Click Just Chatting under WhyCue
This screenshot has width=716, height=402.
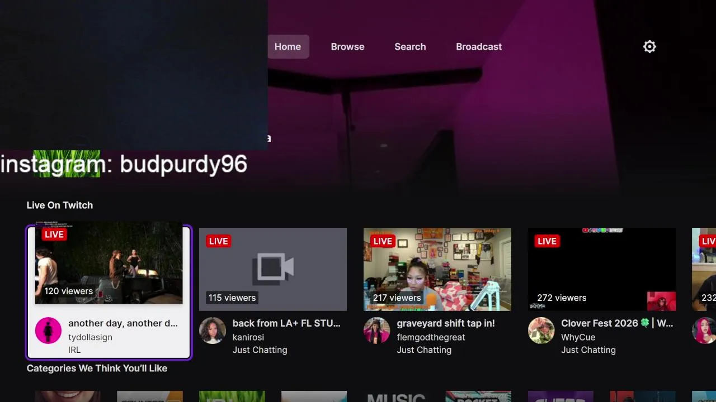click(588, 350)
